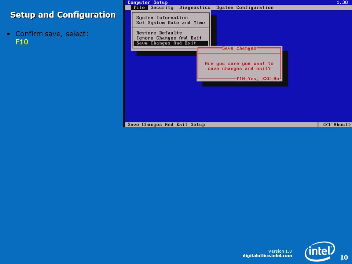Screen dimensions: 352x264
Task: Select System Information menu entry
Action: 162,18
